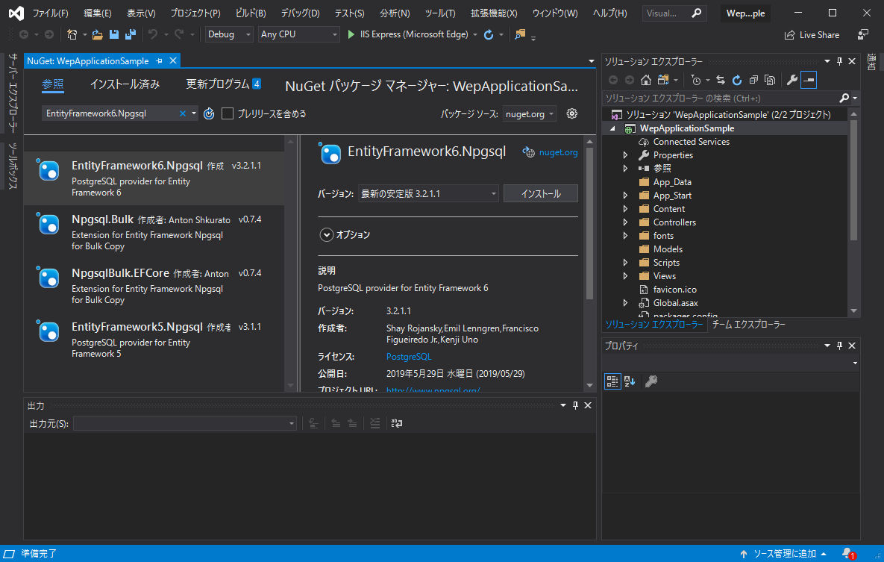This screenshot has width=884, height=562.
Task: Open the nuget.org link beside package title
Action: coord(558,152)
